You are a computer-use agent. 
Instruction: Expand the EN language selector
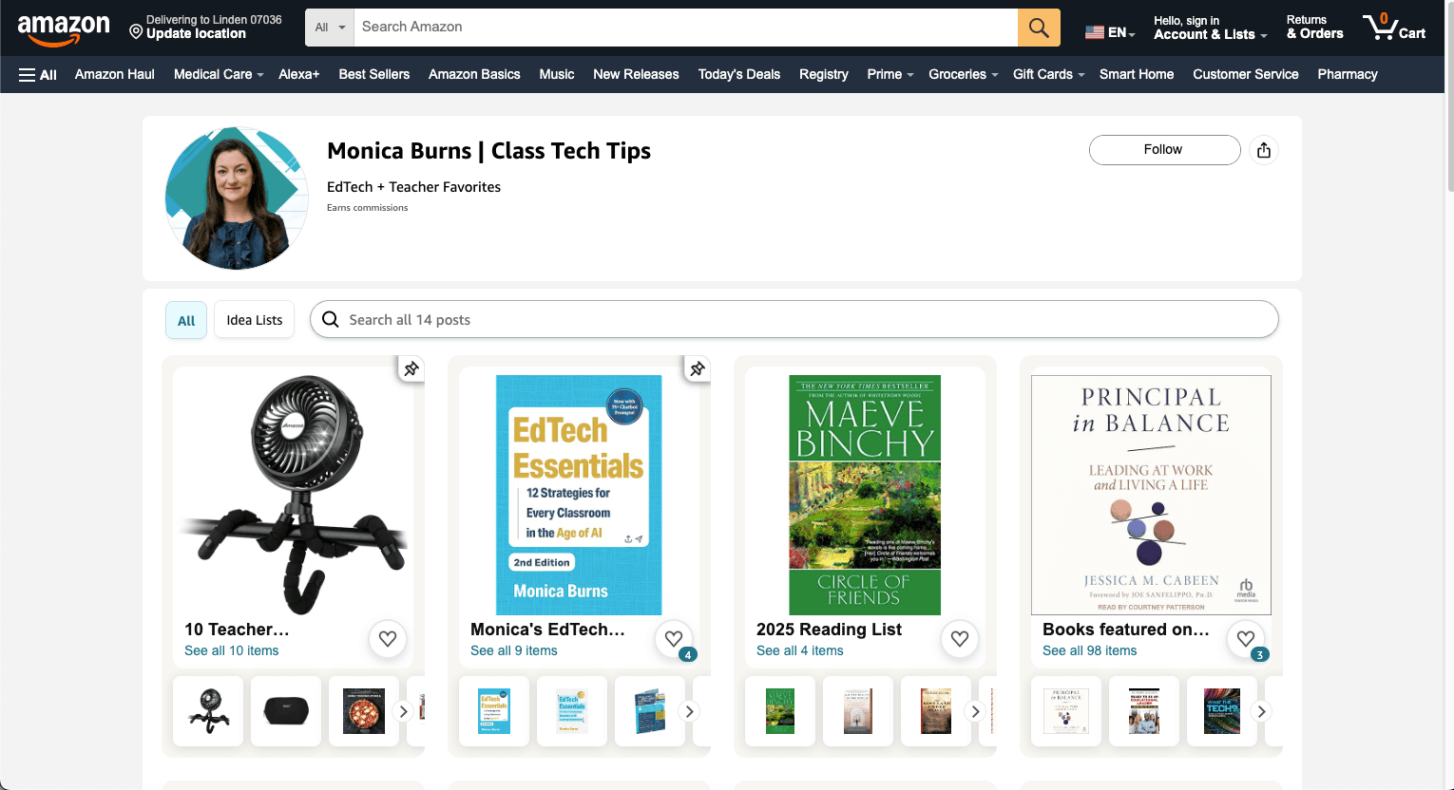tap(1110, 32)
